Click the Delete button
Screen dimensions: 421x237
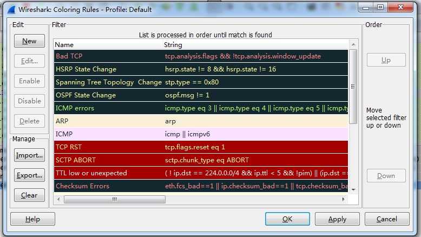(x=29, y=121)
